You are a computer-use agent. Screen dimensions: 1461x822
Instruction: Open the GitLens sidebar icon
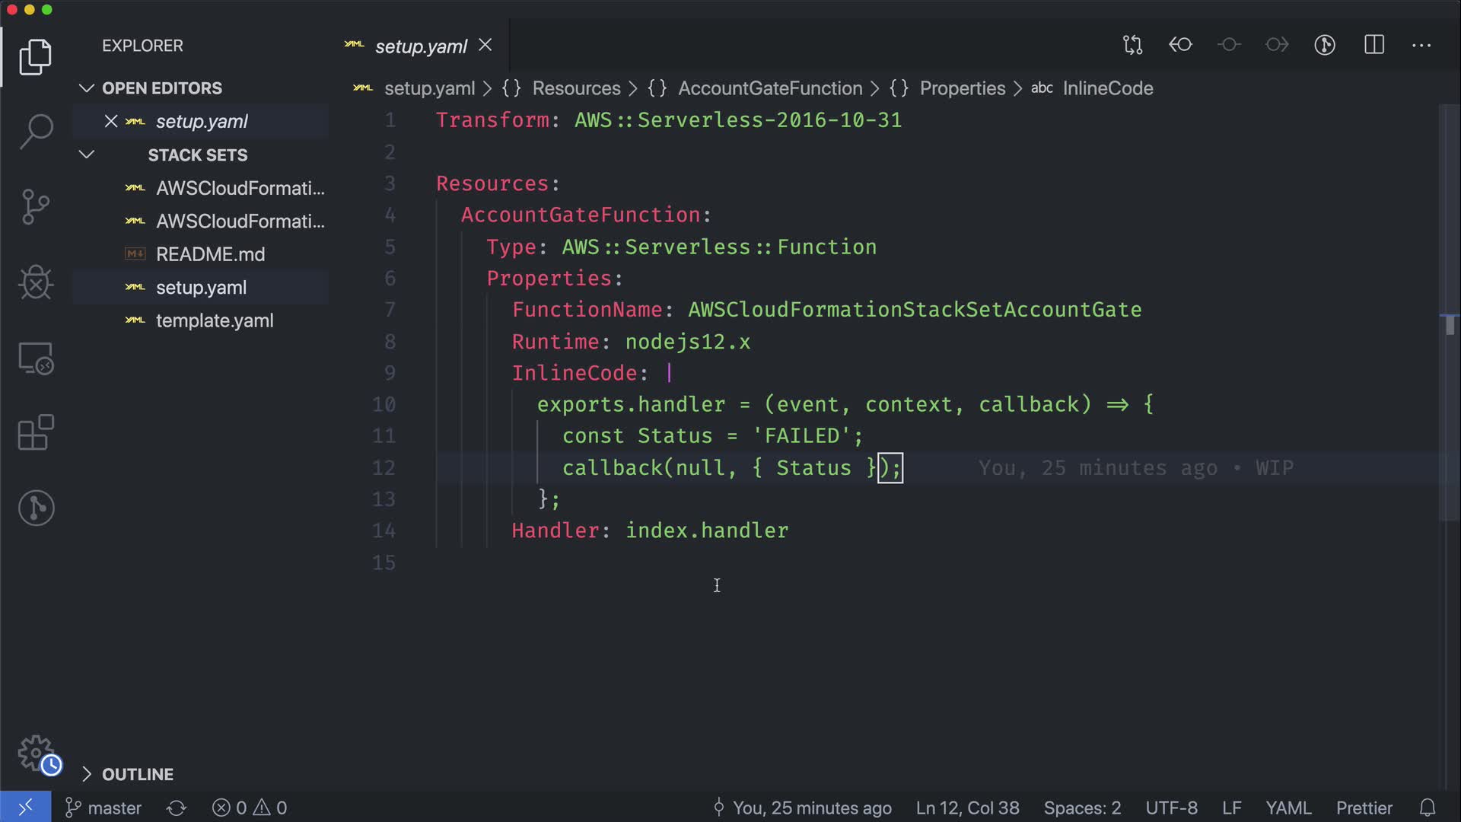tap(36, 508)
